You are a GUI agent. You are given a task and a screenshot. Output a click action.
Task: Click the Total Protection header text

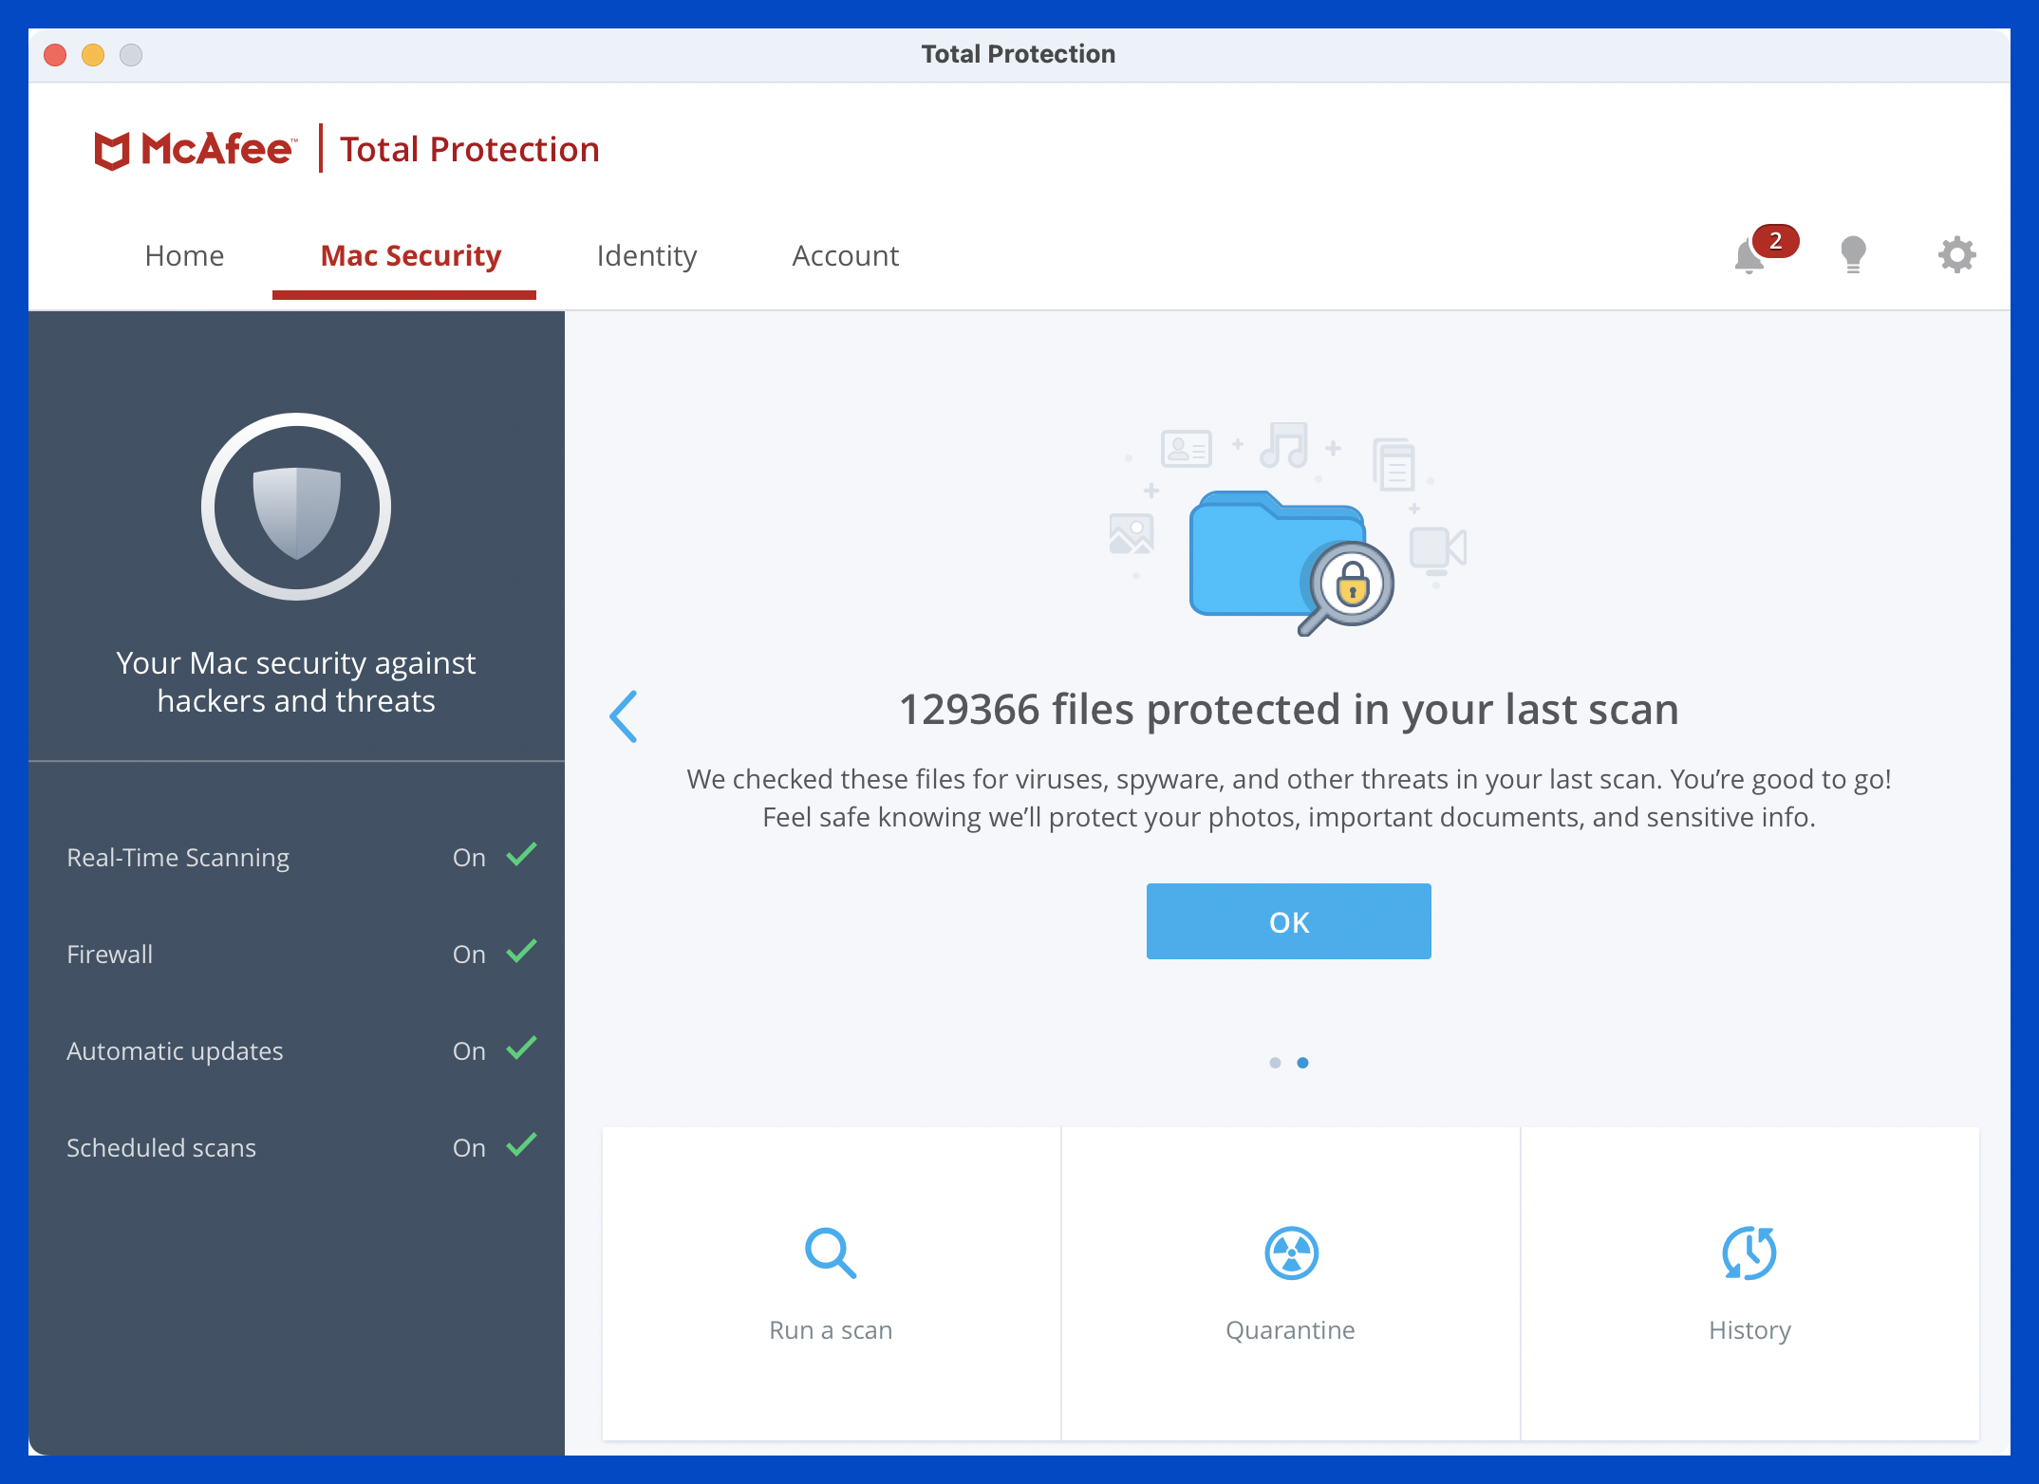469,150
